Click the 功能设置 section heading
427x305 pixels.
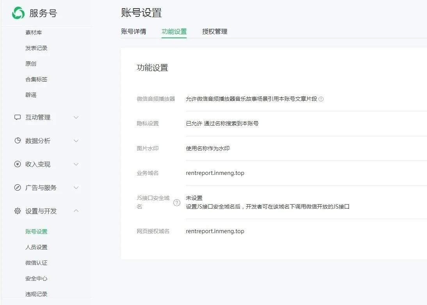click(152, 68)
